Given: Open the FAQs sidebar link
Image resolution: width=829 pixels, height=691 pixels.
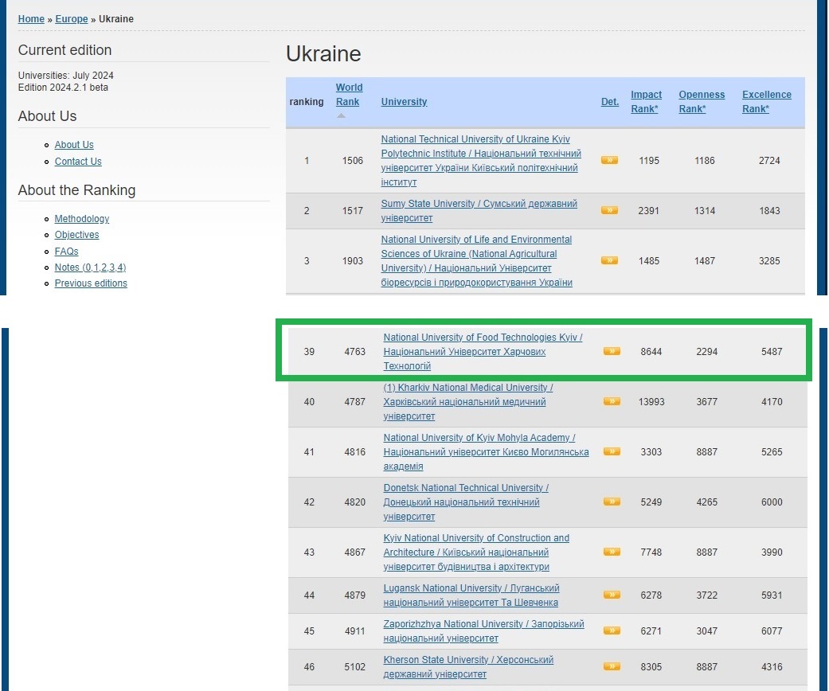Looking at the screenshot, I should (x=66, y=252).
